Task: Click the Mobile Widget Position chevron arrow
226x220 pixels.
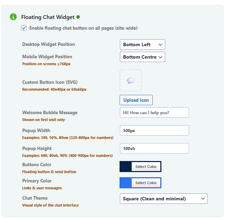Action: pyautogui.click(x=160, y=57)
